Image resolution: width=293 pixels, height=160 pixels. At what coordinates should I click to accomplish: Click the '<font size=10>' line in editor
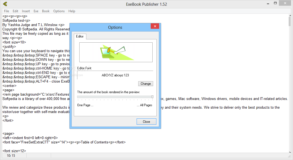14,42
